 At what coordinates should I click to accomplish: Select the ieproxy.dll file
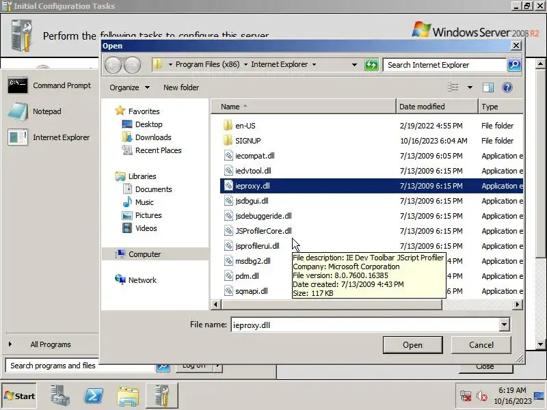pos(252,185)
